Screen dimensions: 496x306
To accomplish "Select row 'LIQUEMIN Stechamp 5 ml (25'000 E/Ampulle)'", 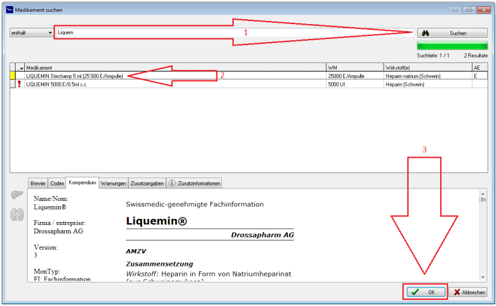I will (249, 75).
